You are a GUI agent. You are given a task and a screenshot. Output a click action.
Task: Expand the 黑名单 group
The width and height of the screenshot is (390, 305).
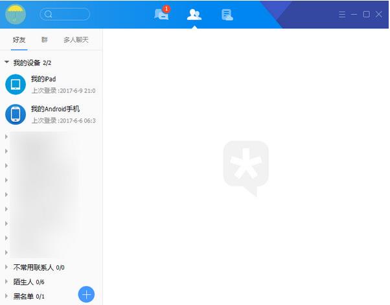tap(6, 296)
